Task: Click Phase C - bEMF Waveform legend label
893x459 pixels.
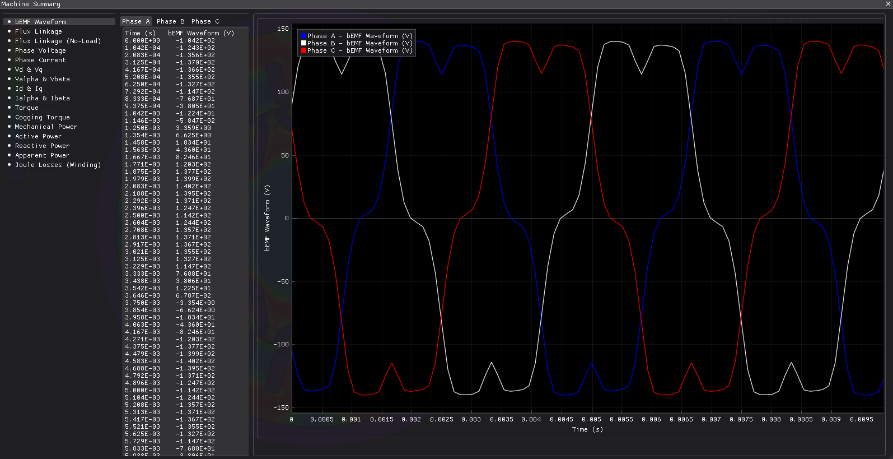Action: coord(359,50)
